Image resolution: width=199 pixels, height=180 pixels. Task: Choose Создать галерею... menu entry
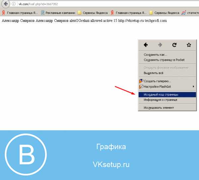[x=167, y=81]
